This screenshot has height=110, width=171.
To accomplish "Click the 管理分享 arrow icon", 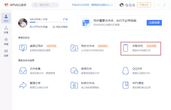I will 23,85.
